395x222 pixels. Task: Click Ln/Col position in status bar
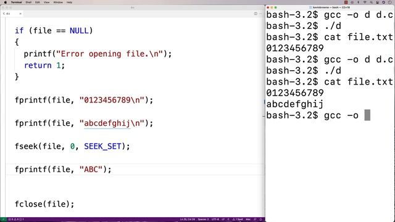pos(188,220)
